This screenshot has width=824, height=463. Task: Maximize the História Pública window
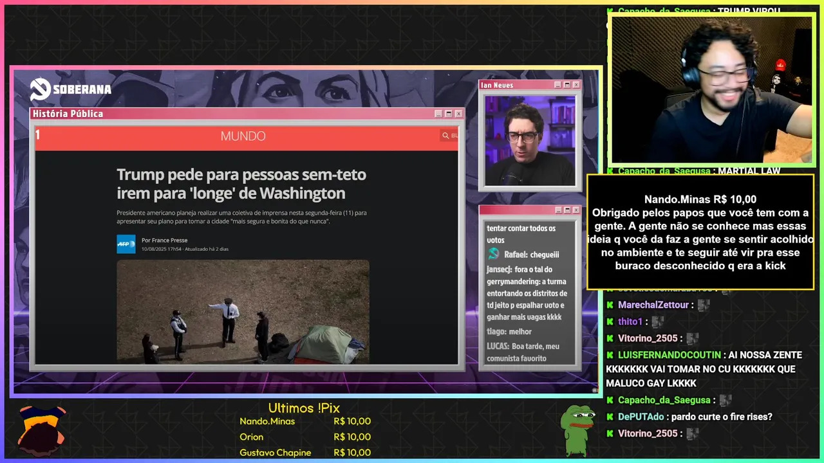449,114
